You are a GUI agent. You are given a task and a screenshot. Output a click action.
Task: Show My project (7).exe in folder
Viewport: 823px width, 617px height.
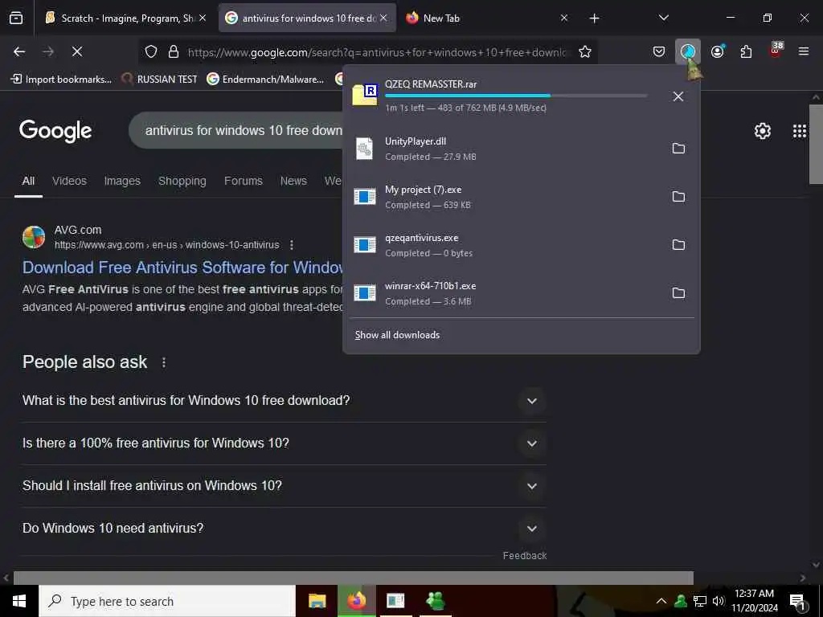pyautogui.click(x=678, y=197)
